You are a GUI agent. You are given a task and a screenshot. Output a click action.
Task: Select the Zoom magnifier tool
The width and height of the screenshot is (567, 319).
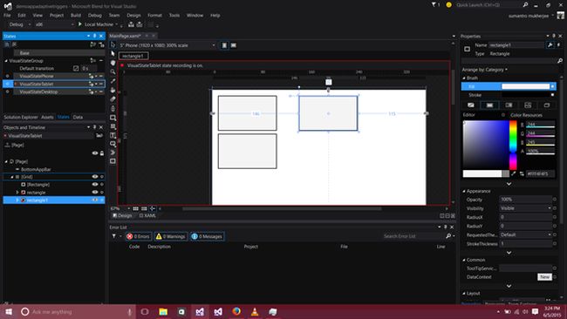[x=113, y=71]
